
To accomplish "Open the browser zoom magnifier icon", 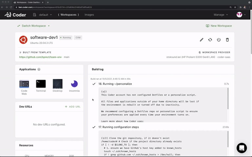I will [231, 7].
